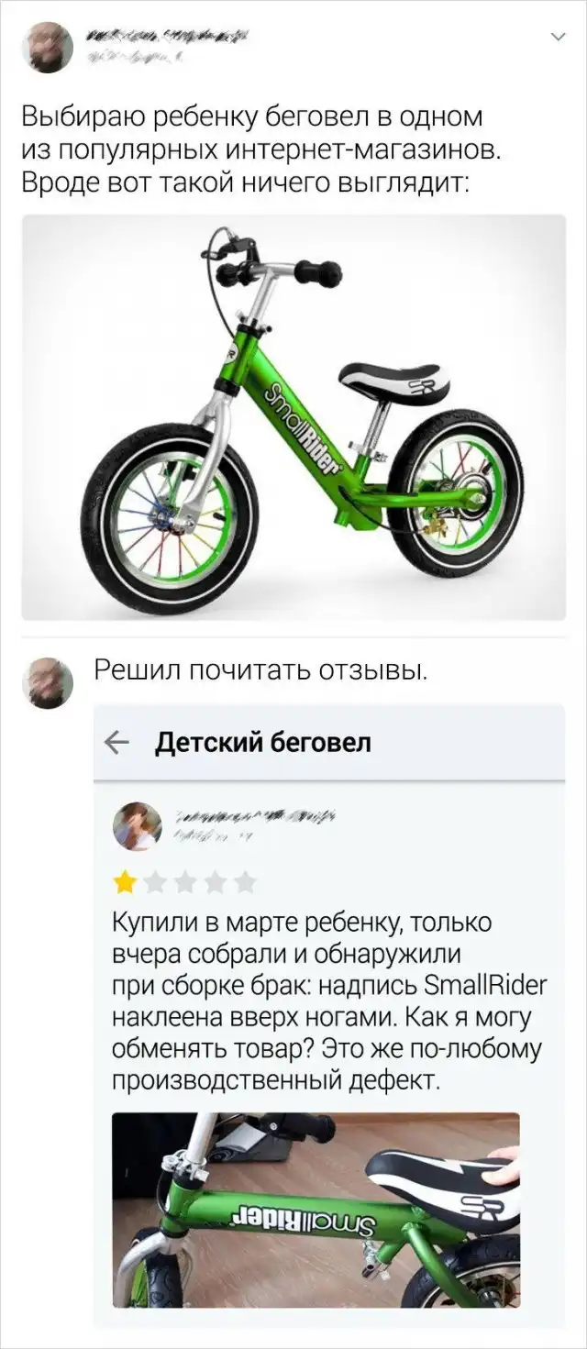
Task: Click the Детский беговел header title
Action: pyautogui.click(x=263, y=743)
